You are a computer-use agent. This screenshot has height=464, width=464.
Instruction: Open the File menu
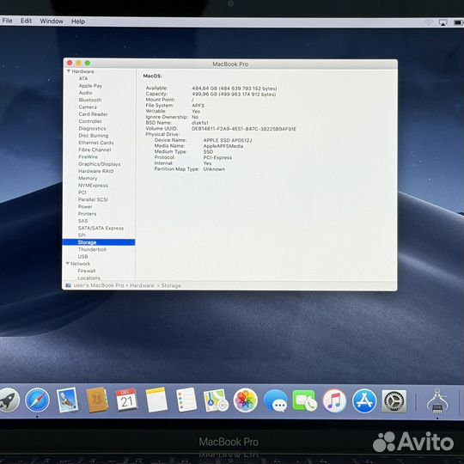8,21
